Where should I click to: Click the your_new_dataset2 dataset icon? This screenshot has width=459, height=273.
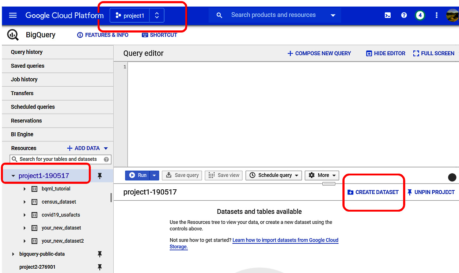(34, 241)
